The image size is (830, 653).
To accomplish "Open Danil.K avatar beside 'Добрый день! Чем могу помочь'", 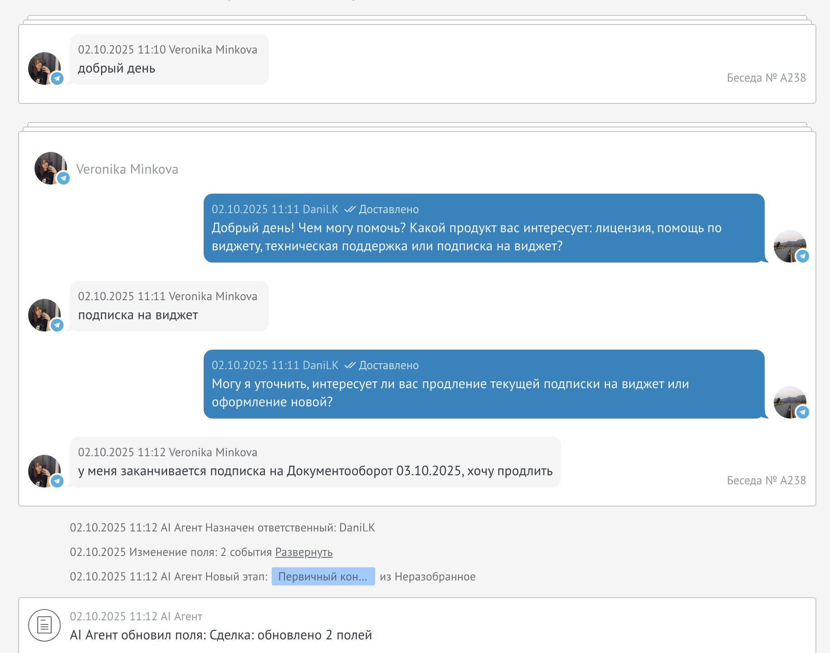I will click(x=789, y=245).
